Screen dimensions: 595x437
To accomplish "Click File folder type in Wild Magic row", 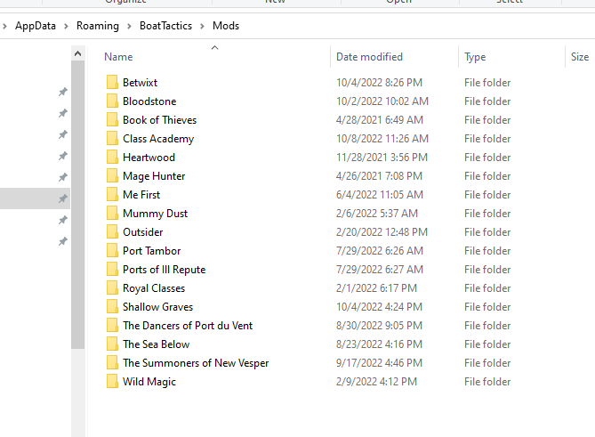I will pos(487,382).
